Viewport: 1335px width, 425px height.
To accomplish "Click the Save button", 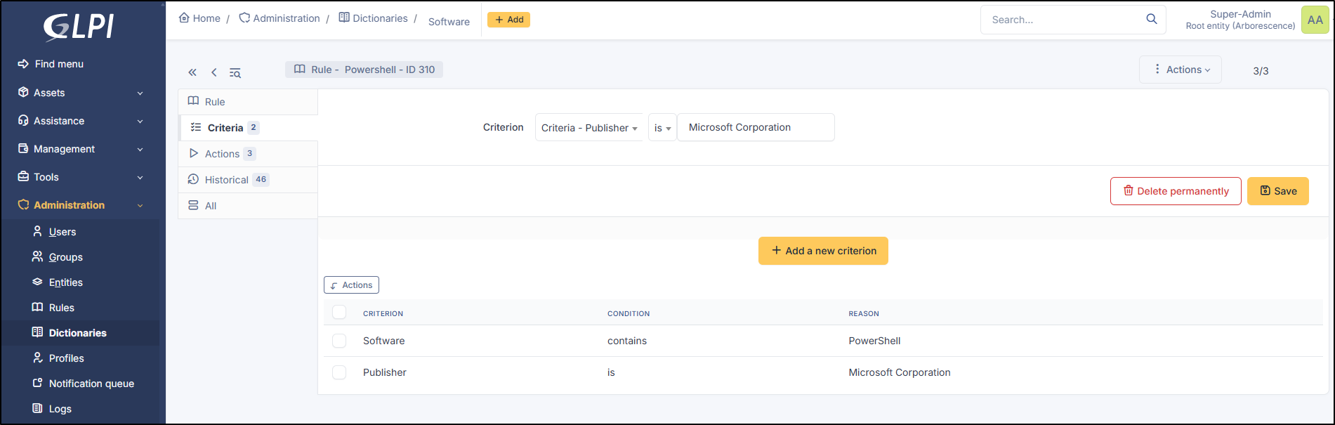I will click(1278, 191).
